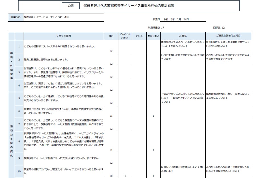Viewport: 259px width, 178px height.
Task: Select the 適切な支援の提供 category cell
Action: click(11, 134)
